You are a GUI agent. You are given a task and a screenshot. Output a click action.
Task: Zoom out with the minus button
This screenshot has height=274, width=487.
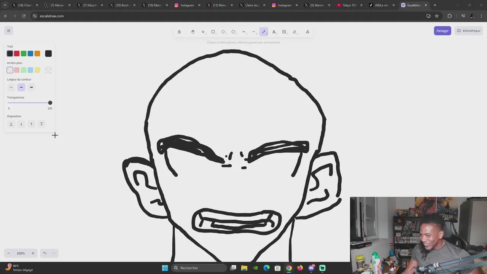click(8, 253)
